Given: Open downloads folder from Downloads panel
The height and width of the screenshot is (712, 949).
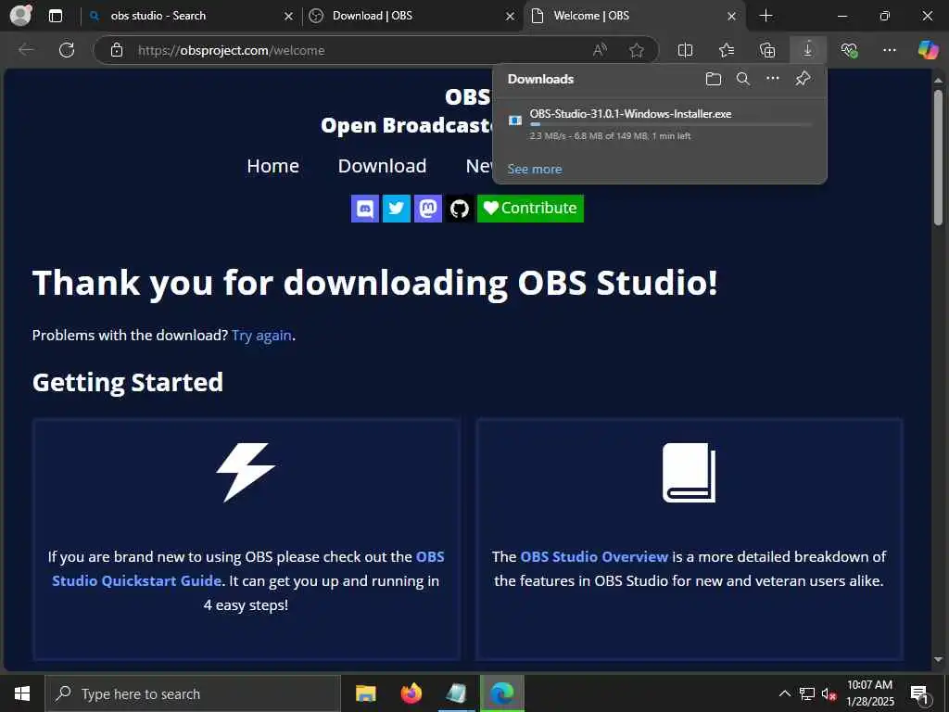Looking at the screenshot, I should click(x=714, y=79).
